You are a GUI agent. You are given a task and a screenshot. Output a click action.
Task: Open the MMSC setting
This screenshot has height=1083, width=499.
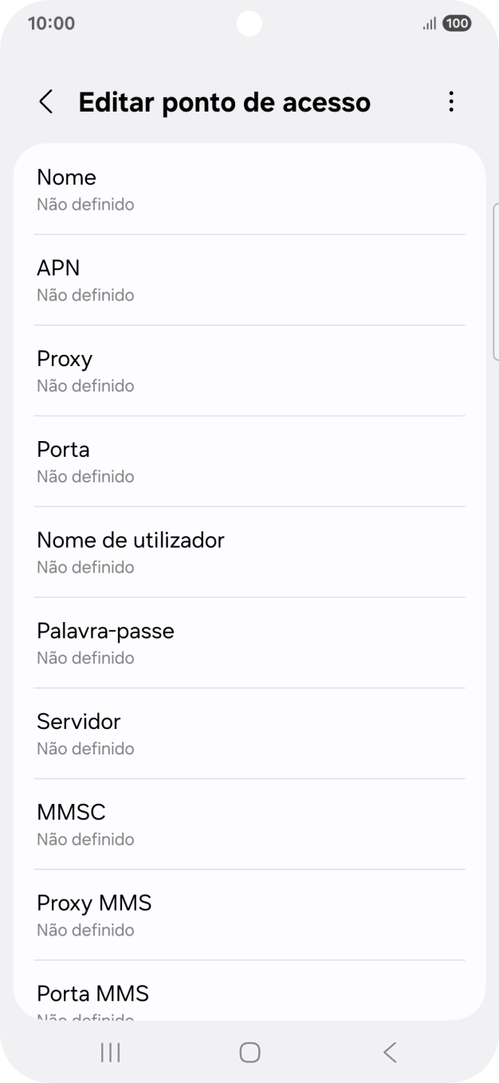point(249,823)
